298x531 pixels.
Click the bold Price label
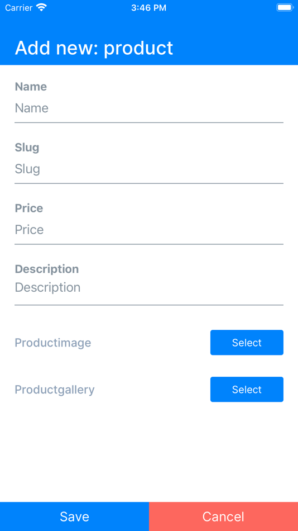[x=29, y=208]
